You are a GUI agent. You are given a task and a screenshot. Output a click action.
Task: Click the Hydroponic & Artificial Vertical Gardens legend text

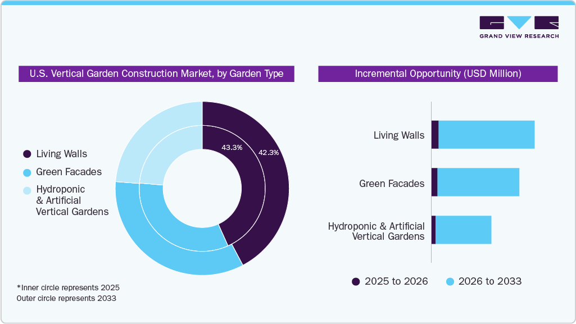click(x=72, y=200)
